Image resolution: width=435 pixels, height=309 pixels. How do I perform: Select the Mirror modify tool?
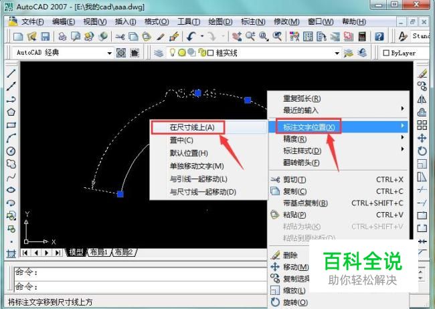point(422,99)
